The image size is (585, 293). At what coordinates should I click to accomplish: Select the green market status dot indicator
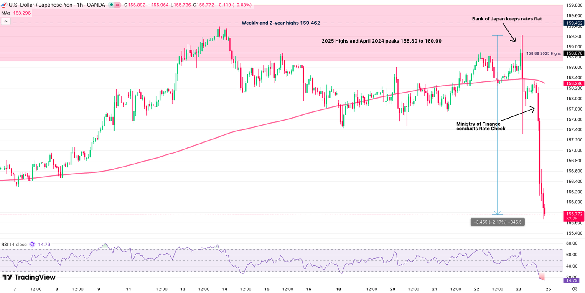[111, 5]
